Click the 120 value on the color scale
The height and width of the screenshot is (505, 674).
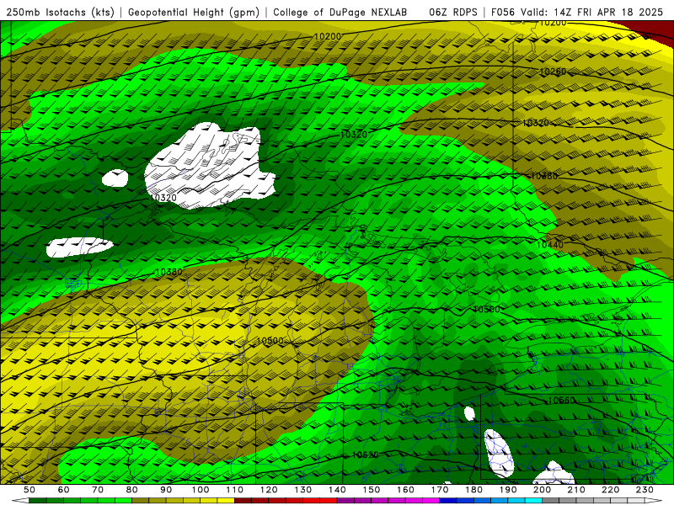coord(269,490)
